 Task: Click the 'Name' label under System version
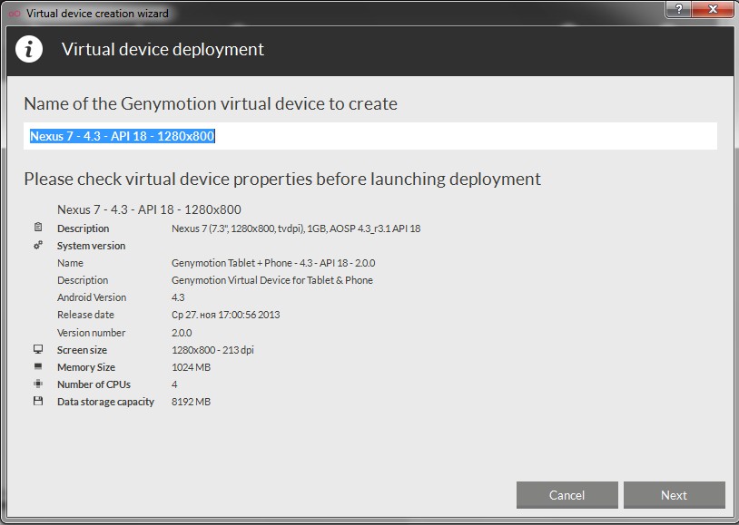pos(70,263)
